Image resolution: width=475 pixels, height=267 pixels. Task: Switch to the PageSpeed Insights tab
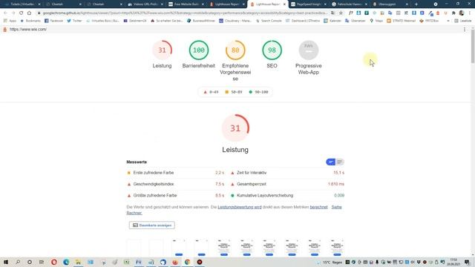coord(309,4)
